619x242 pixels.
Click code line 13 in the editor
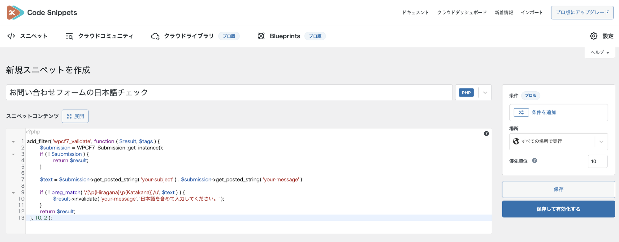259,218
